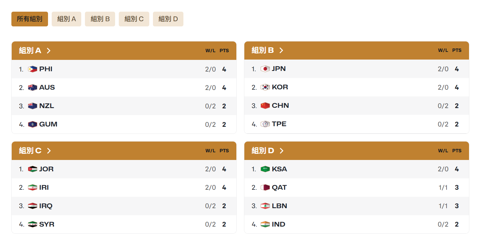Select the 所有組別 filter tab

coord(30,19)
